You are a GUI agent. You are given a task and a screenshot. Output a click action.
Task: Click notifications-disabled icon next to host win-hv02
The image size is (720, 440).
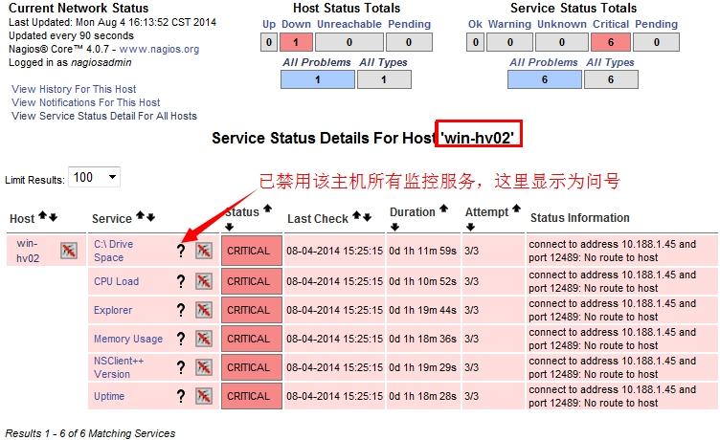tap(69, 251)
